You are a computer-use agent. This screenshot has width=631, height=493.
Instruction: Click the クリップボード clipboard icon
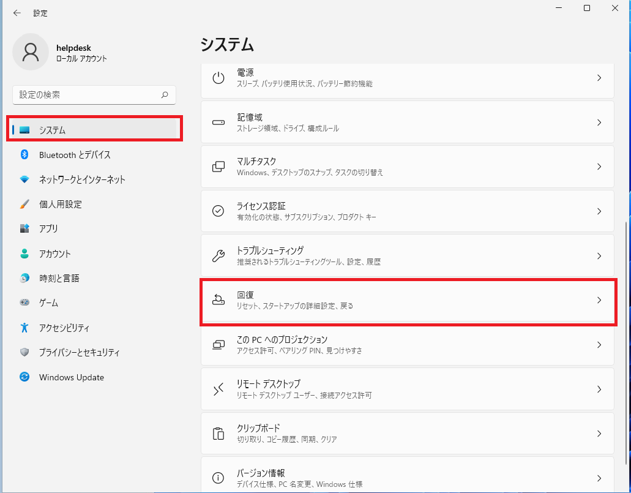[218, 434]
